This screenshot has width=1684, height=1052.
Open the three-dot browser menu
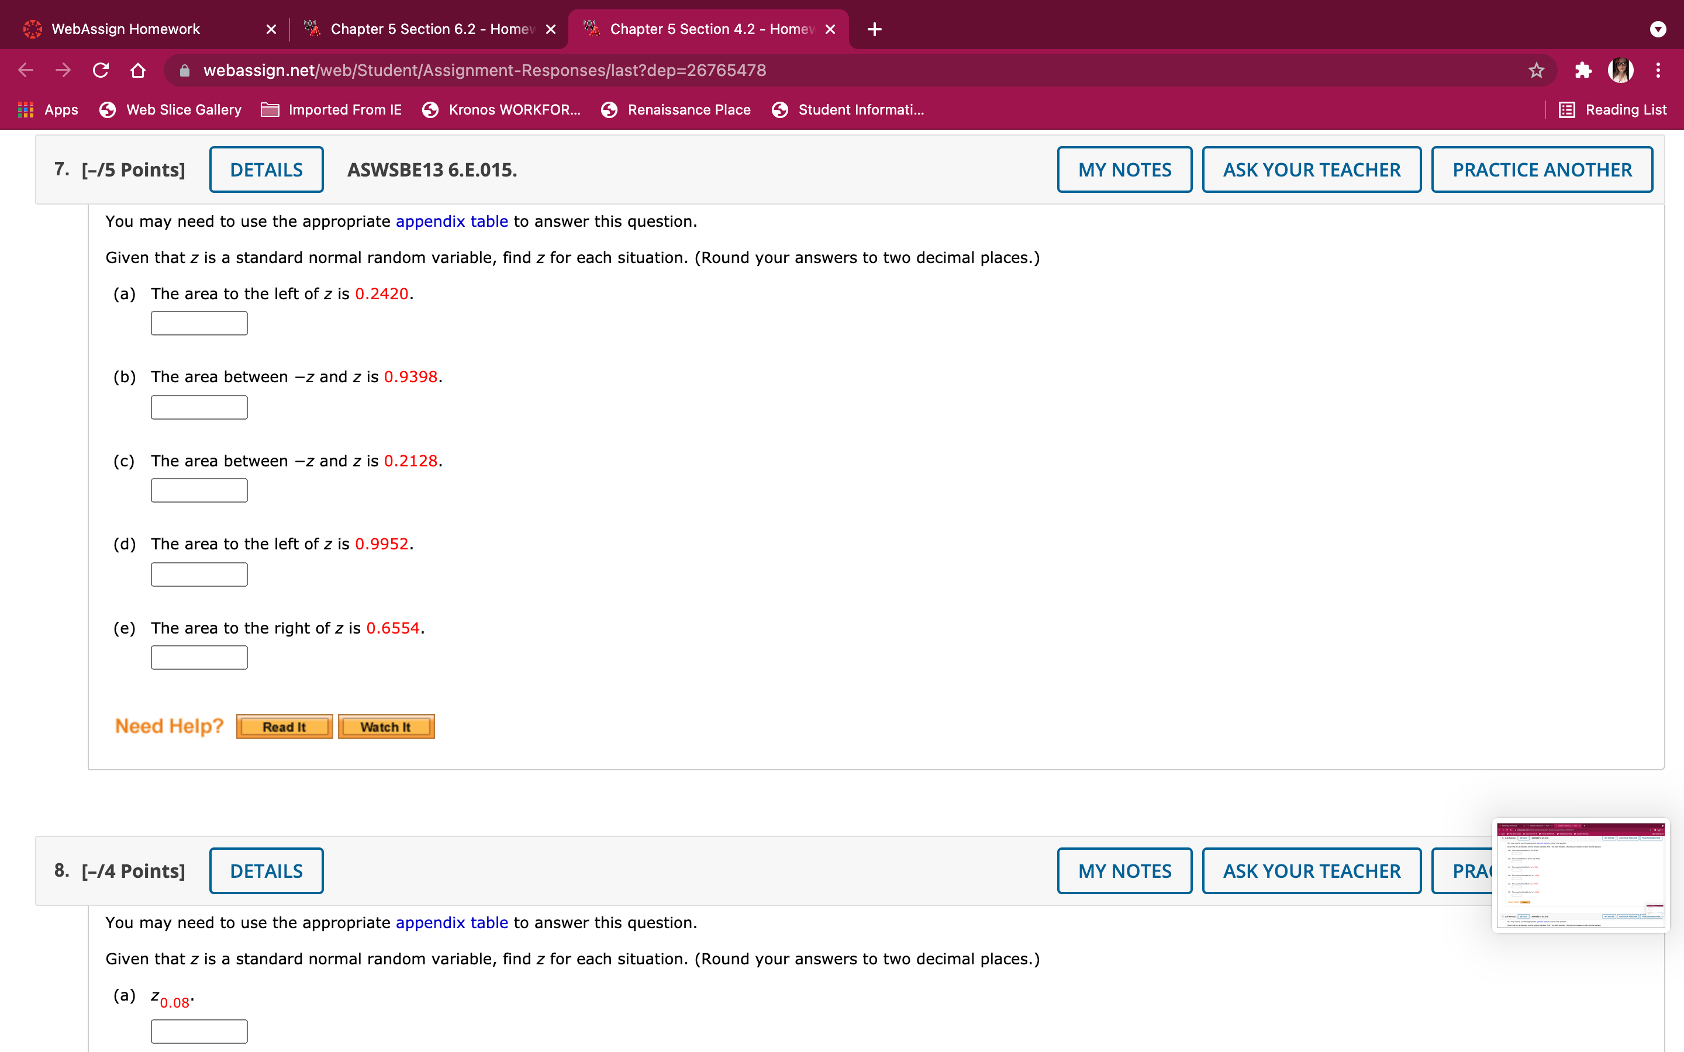click(1659, 70)
